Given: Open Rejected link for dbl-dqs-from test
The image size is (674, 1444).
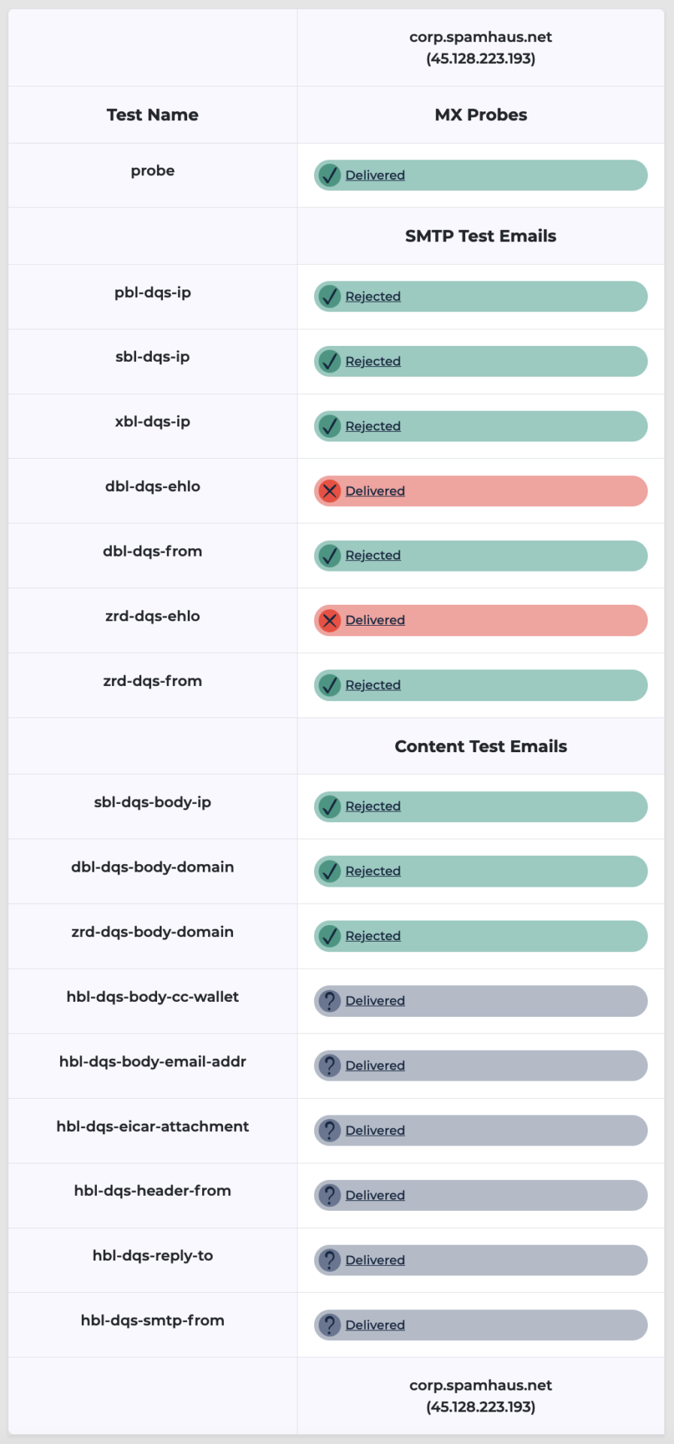Looking at the screenshot, I should [x=373, y=555].
